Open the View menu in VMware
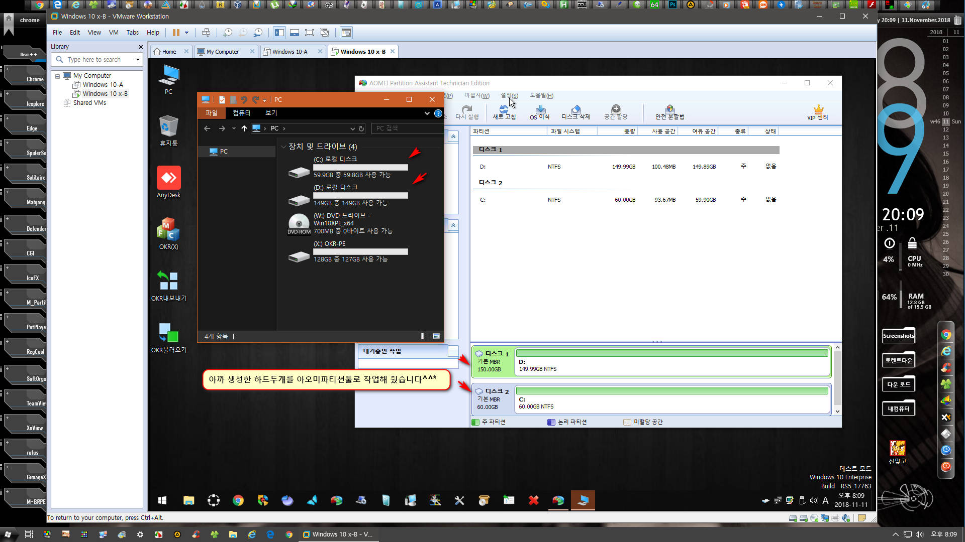965x542 pixels. [x=94, y=33]
